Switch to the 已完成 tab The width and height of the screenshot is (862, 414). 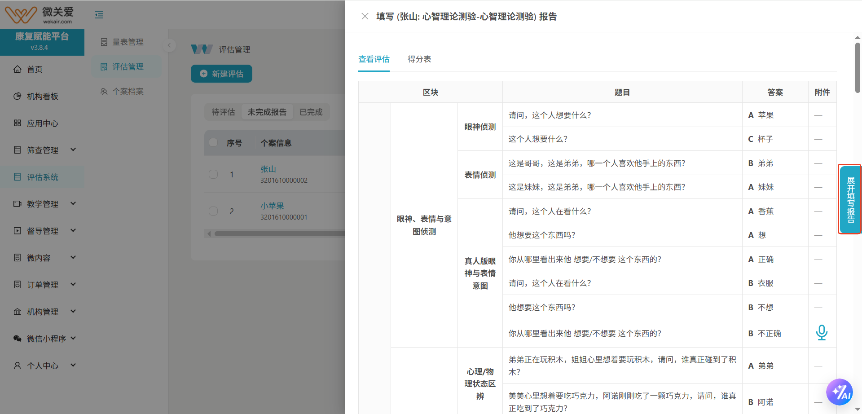[x=310, y=112]
